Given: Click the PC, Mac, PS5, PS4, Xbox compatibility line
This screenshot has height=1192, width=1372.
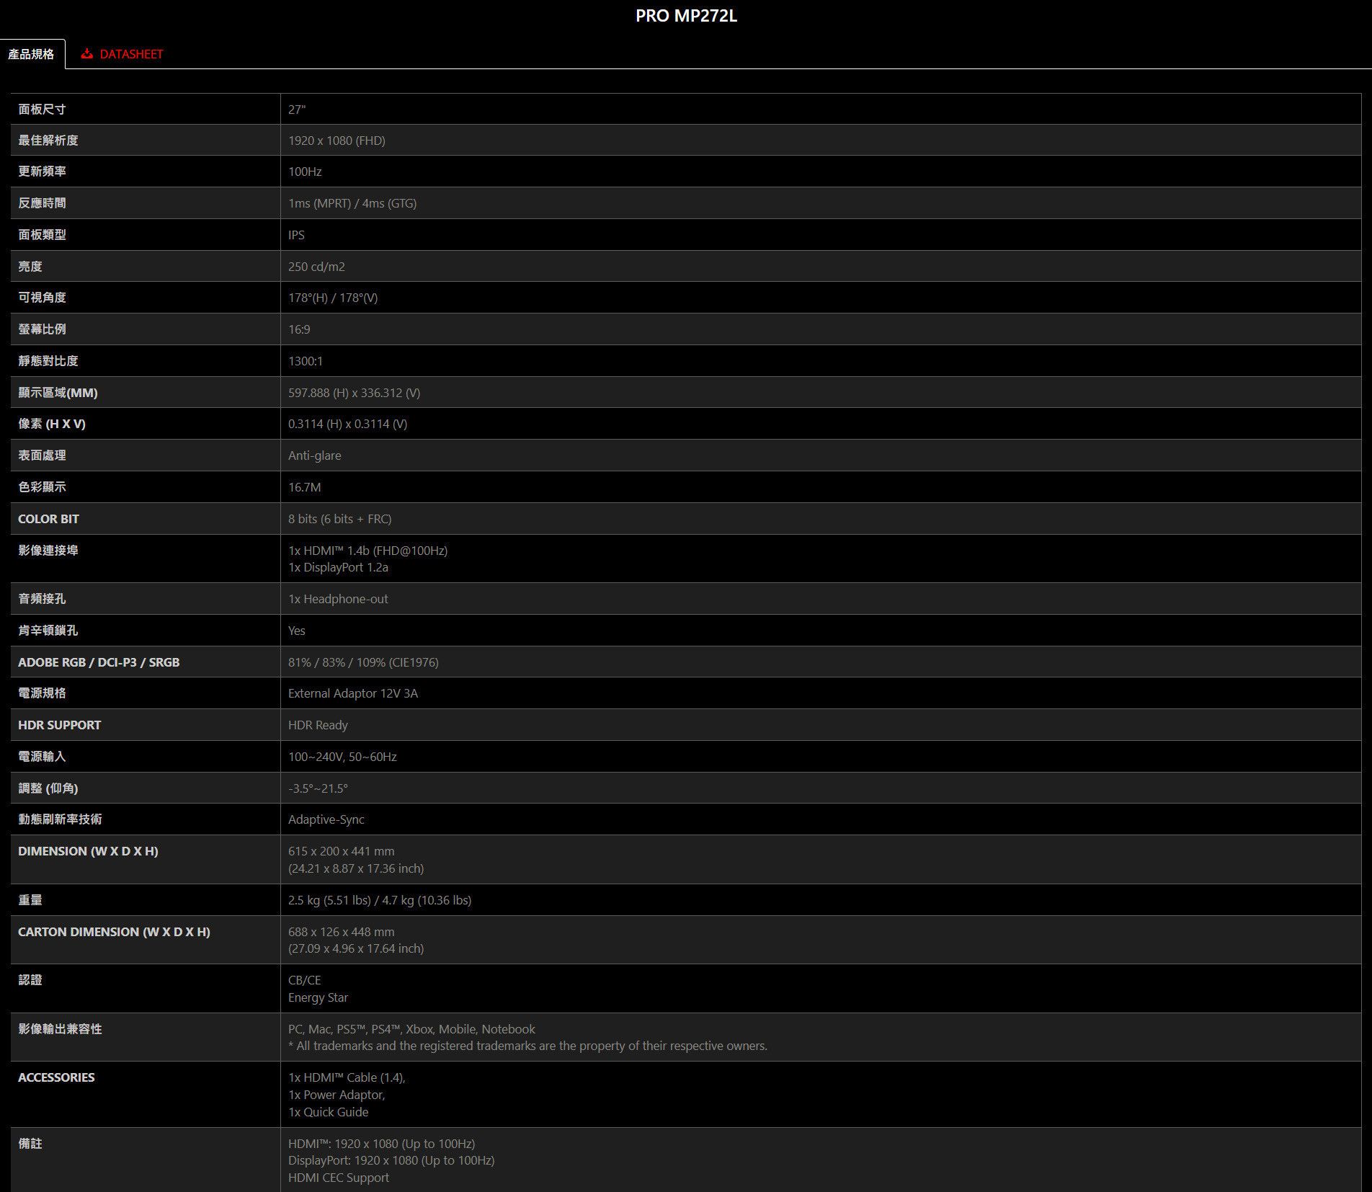Looking at the screenshot, I should tap(411, 1029).
